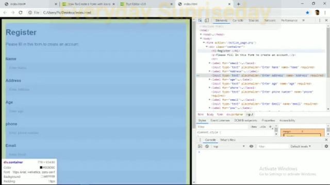Open the Accessibility pane

287,120
